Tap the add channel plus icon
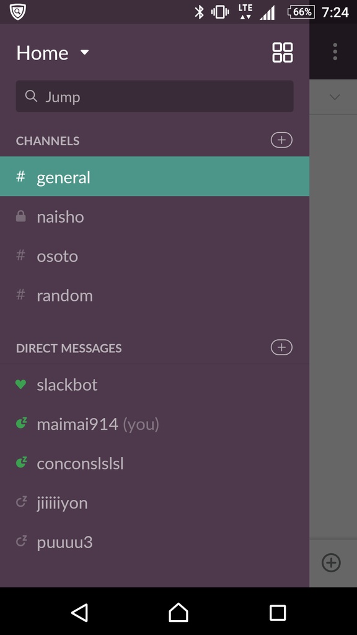This screenshot has width=357, height=635. [x=281, y=140]
